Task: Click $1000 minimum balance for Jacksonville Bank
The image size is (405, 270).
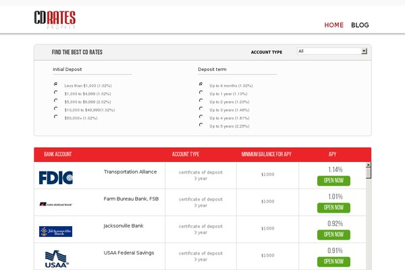Action: [267, 228]
